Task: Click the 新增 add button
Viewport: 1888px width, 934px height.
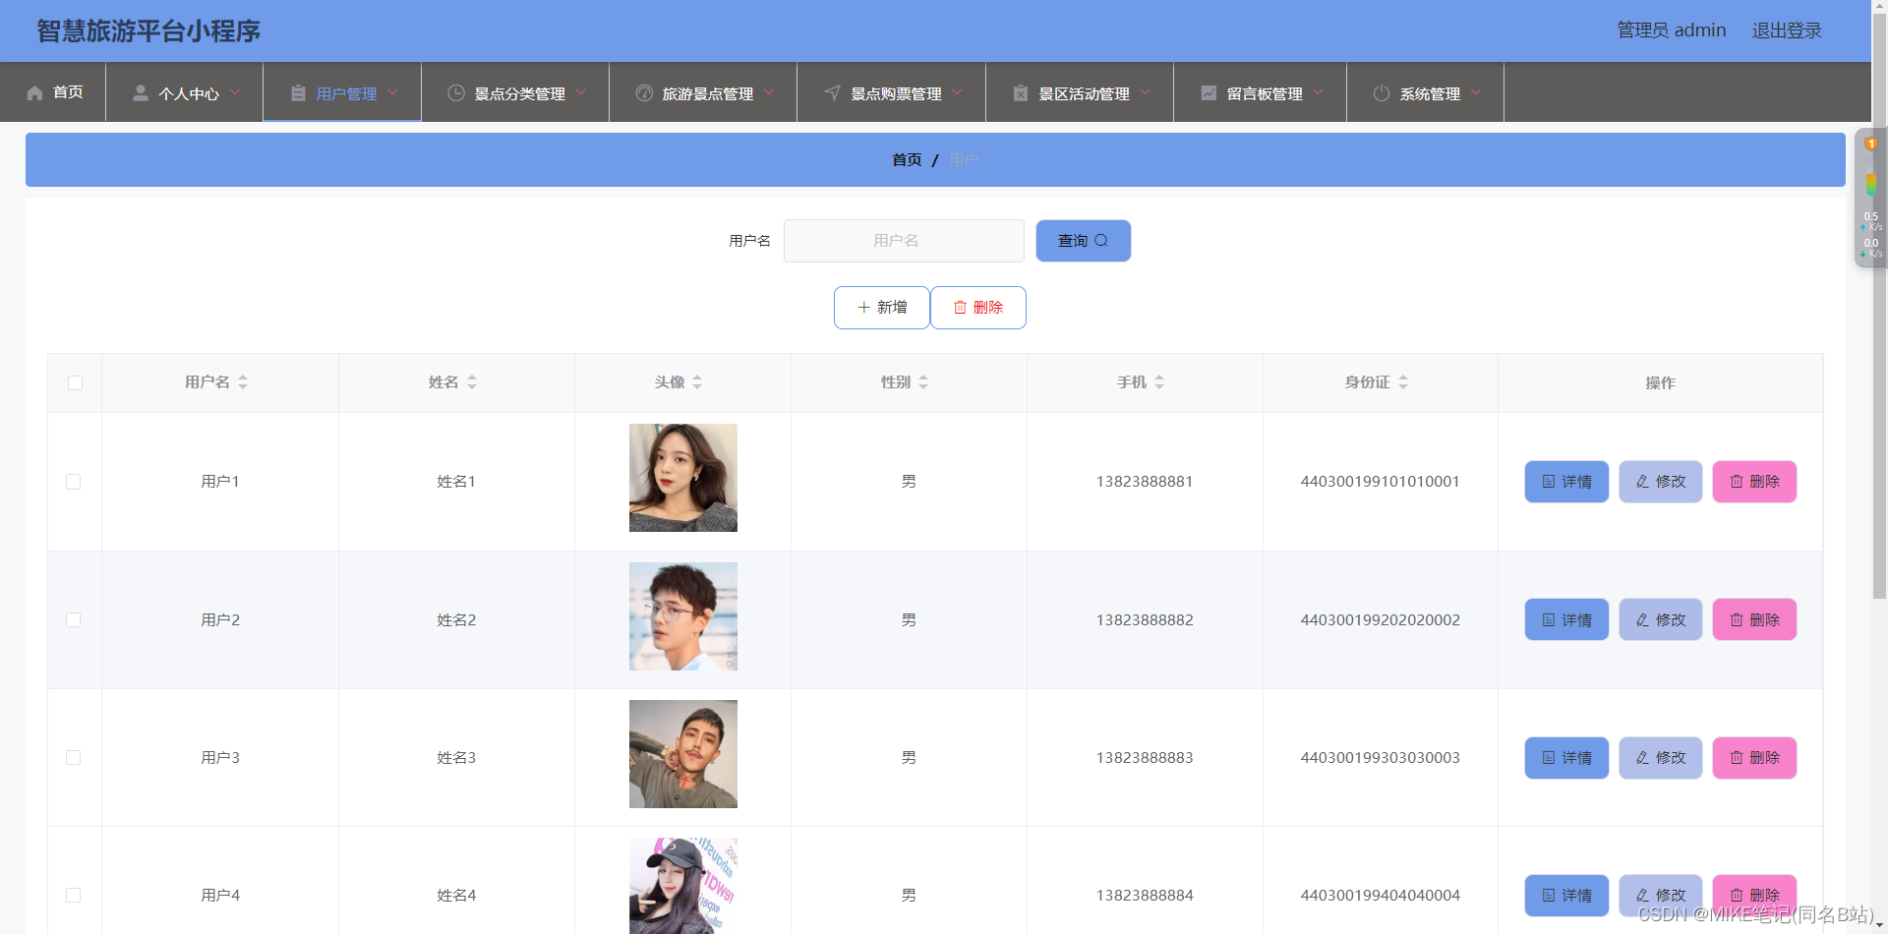Action: point(882,308)
